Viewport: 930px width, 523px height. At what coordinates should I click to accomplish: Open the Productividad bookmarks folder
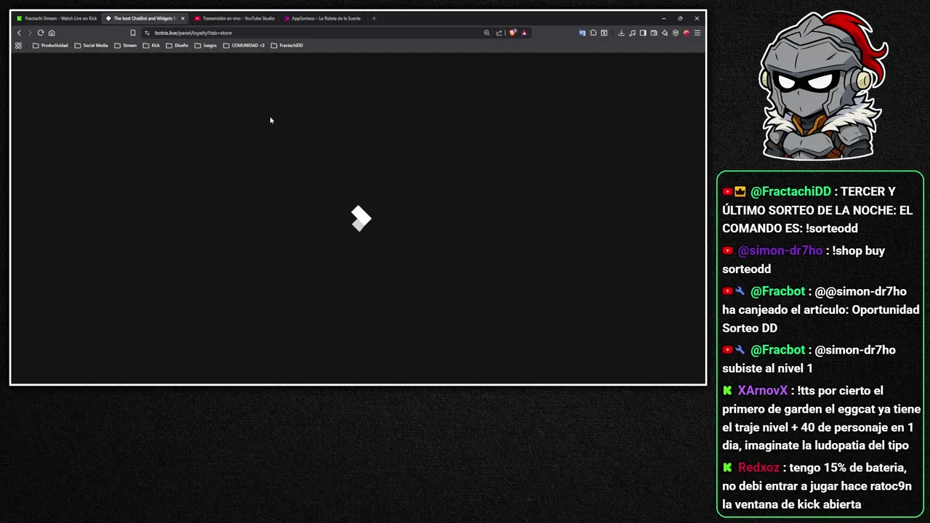click(50, 45)
